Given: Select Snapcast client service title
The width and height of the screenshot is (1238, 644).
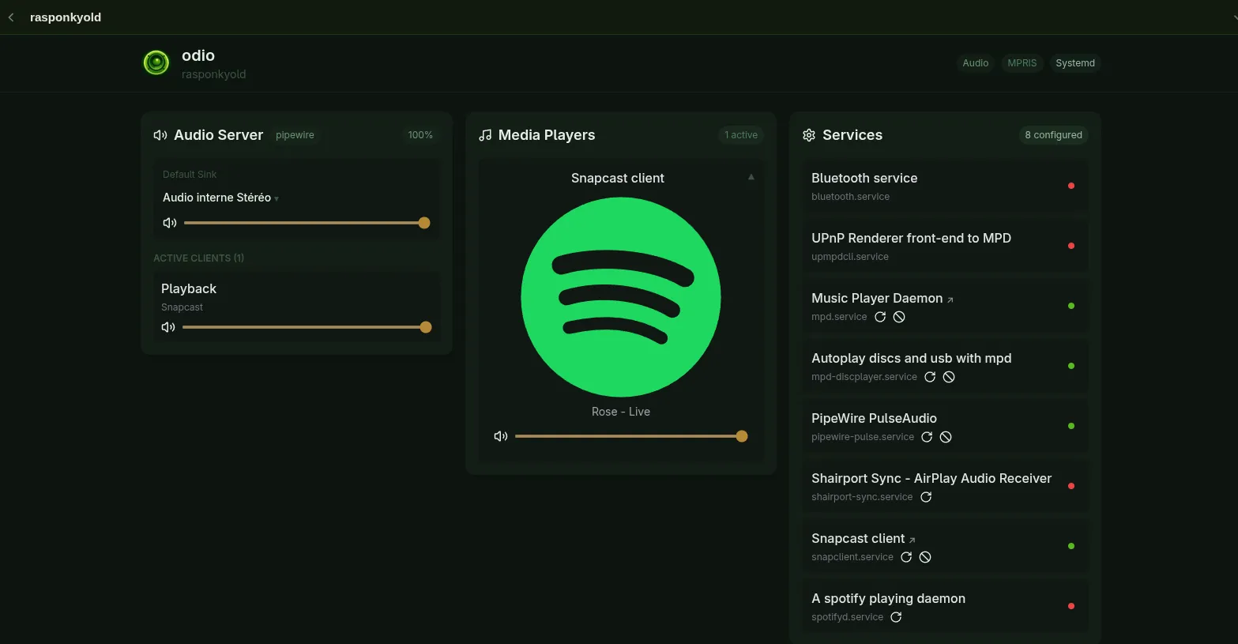Looking at the screenshot, I should coord(858,538).
